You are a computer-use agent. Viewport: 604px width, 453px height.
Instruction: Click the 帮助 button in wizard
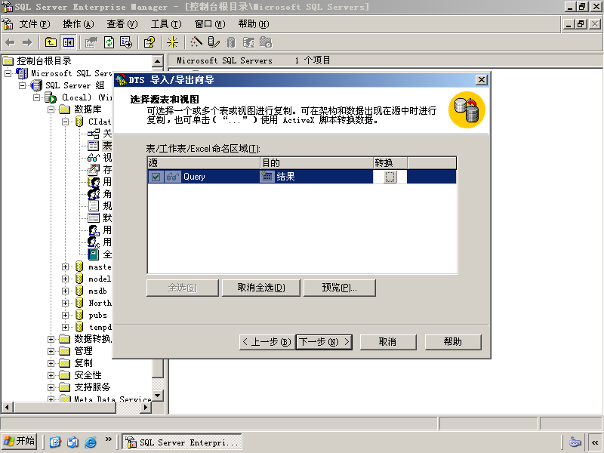(x=453, y=342)
